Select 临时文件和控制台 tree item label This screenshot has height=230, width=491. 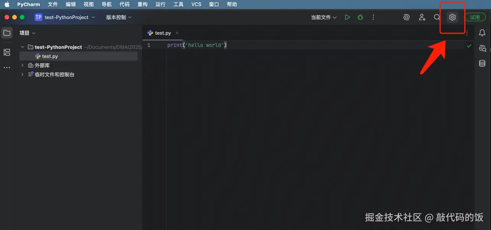tap(55, 74)
